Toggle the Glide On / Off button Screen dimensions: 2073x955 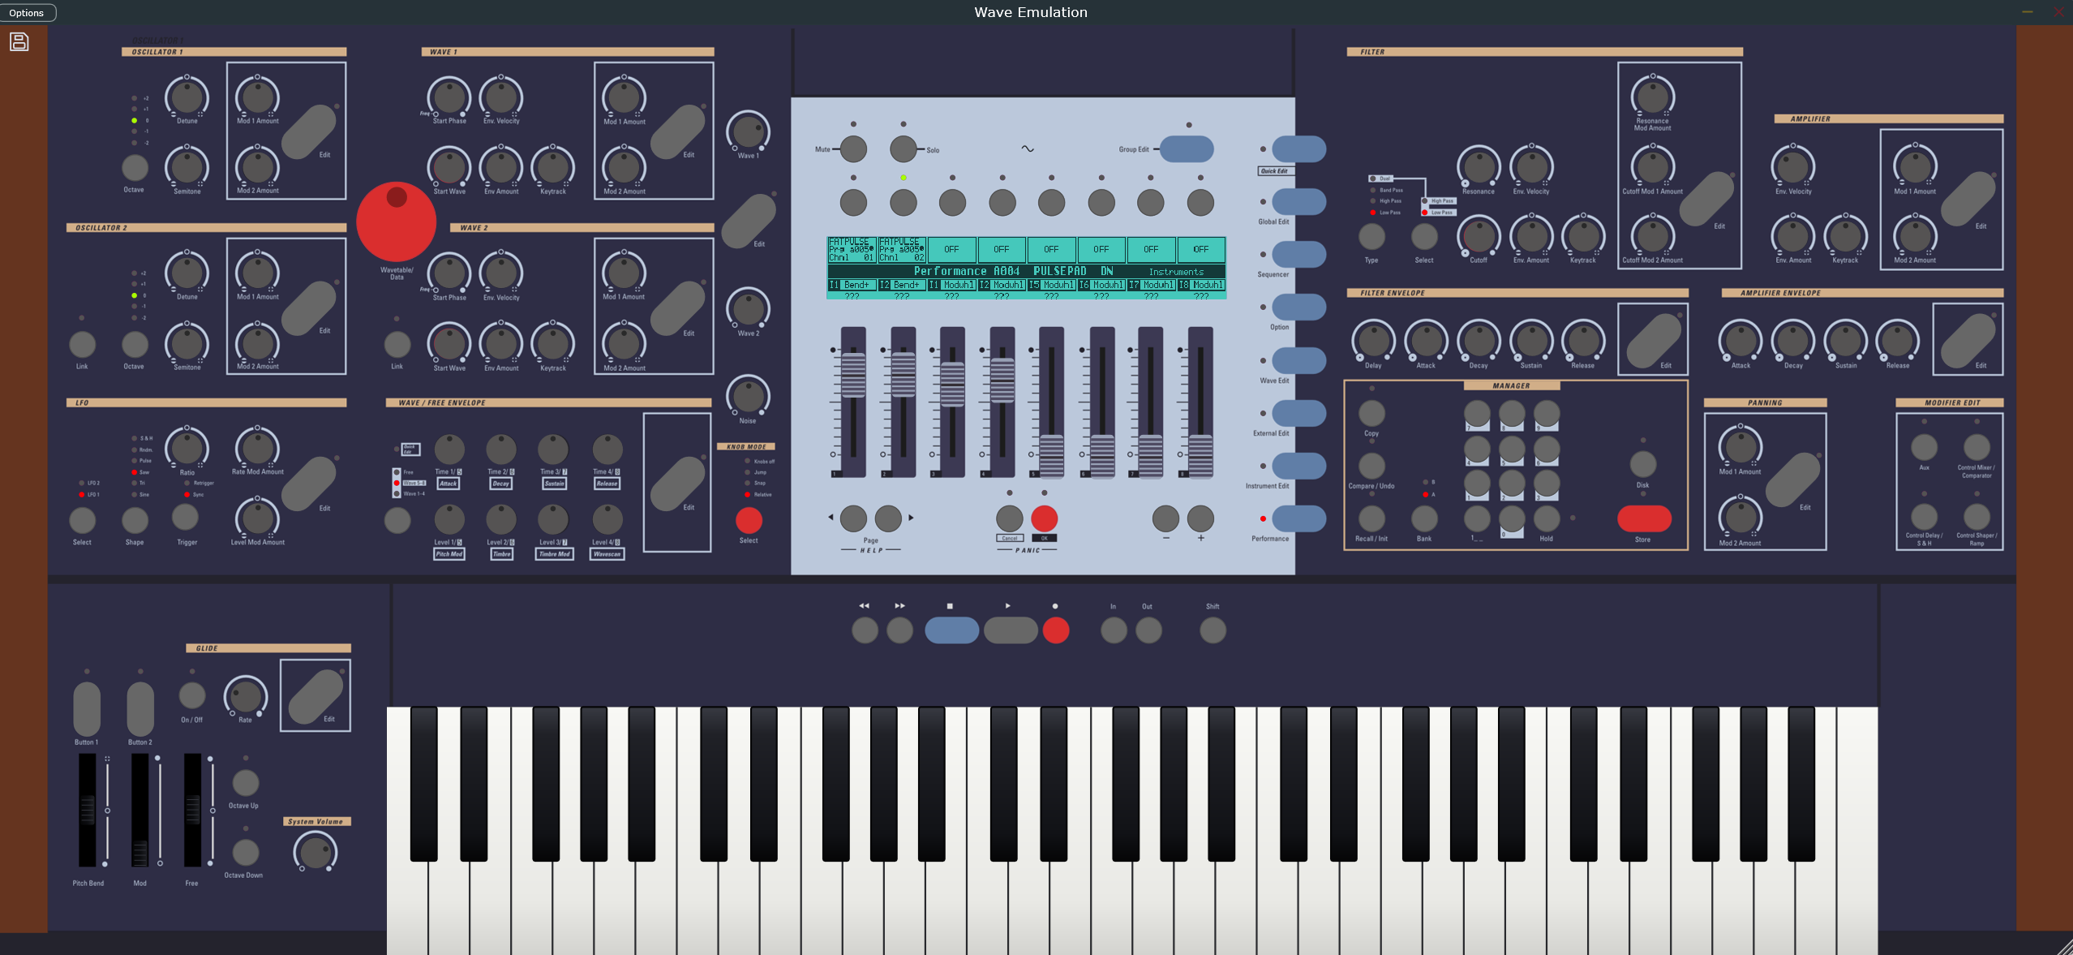click(192, 695)
